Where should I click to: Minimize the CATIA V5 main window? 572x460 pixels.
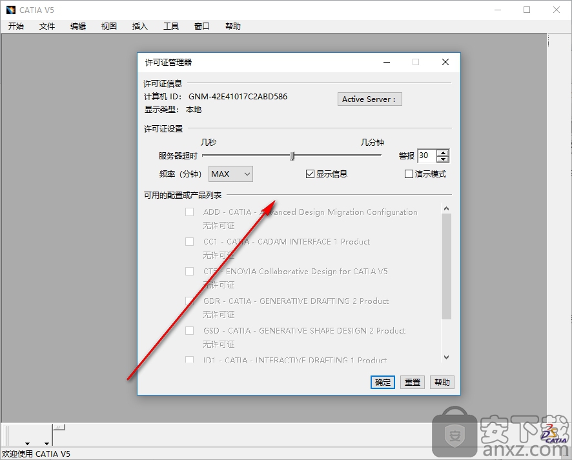coord(498,10)
